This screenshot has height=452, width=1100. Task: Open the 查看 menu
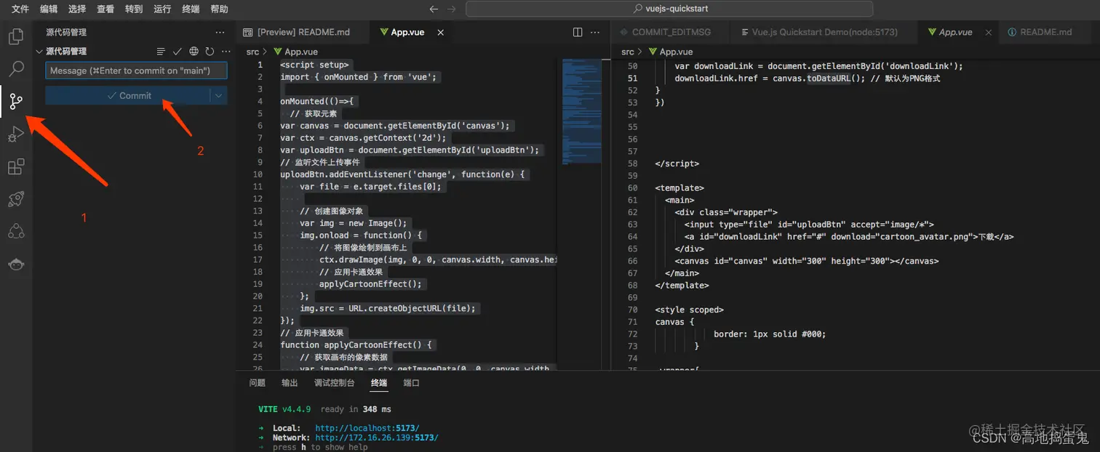[105, 9]
